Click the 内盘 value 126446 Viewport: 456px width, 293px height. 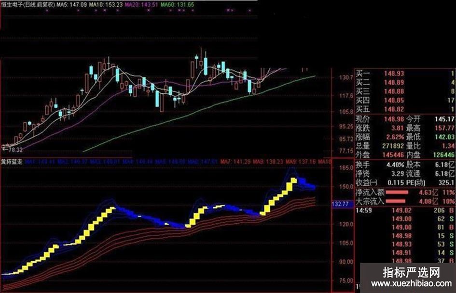443,155
